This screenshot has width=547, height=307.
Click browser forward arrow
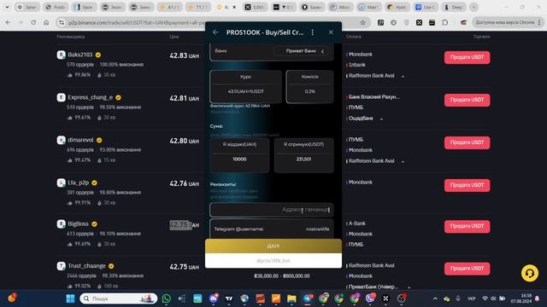pyautogui.click(x=21, y=22)
